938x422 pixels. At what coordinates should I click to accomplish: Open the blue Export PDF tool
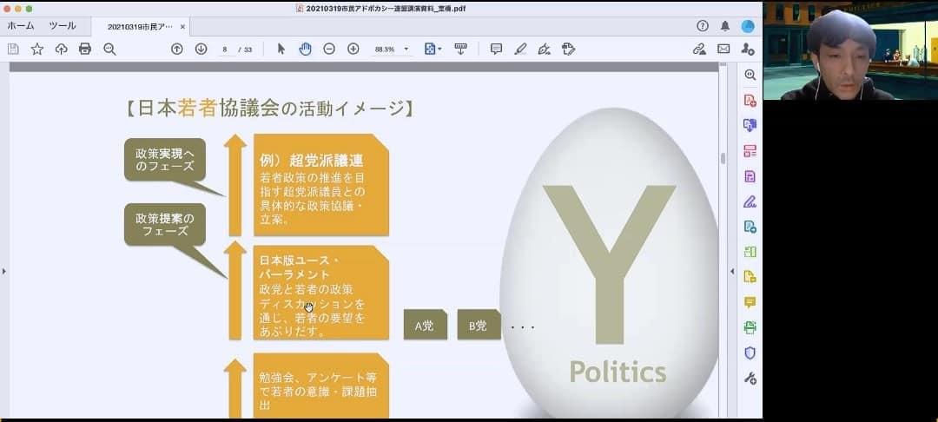(x=750, y=126)
